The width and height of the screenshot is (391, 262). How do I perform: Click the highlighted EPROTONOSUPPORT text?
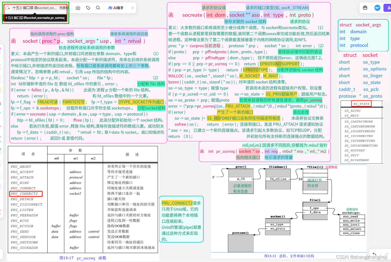point(280,64)
